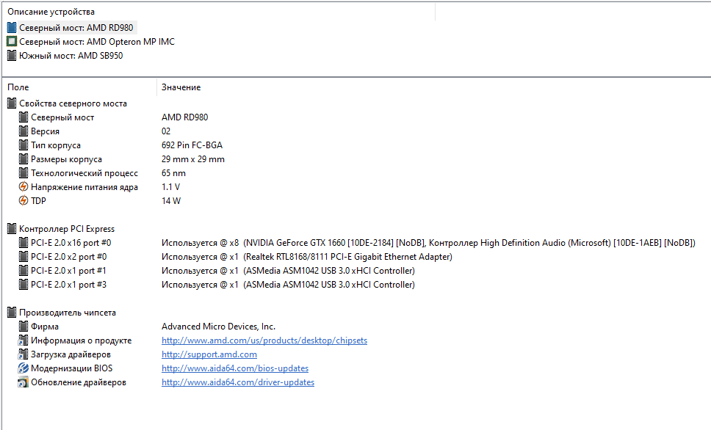The image size is (711, 430).
Task: Click the value Advanced Micro Devices, Inc.
Action: point(219,327)
